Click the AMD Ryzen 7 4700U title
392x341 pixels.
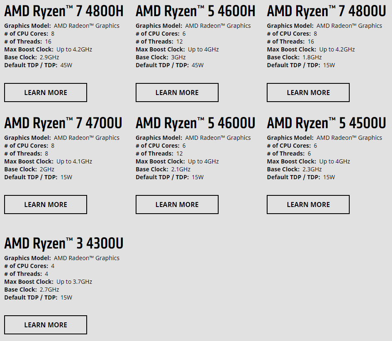[63, 123]
